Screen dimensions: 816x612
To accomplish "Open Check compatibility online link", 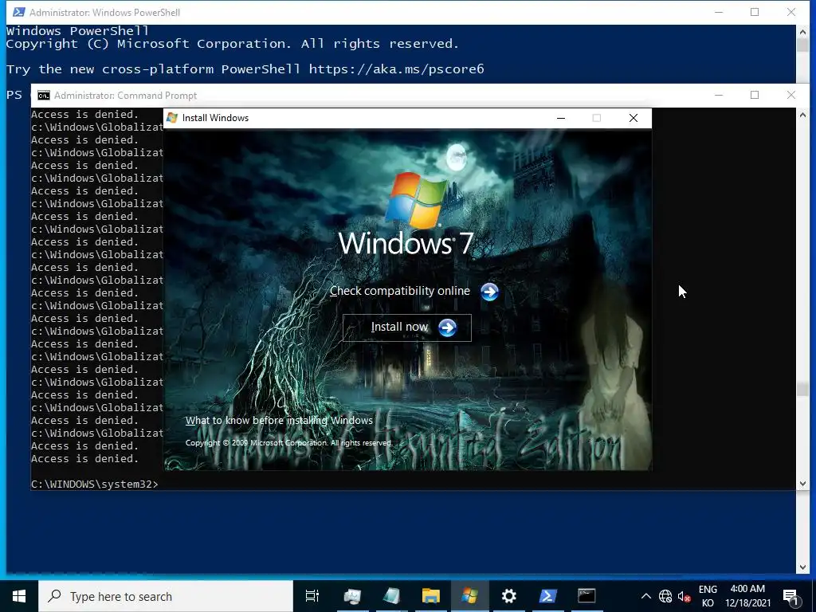I will tap(400, 291).
